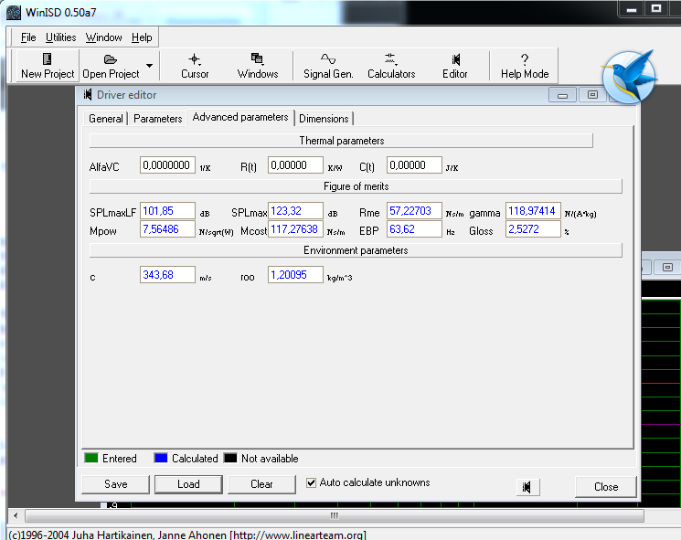Click the Environment parameters header

point(356,250)
